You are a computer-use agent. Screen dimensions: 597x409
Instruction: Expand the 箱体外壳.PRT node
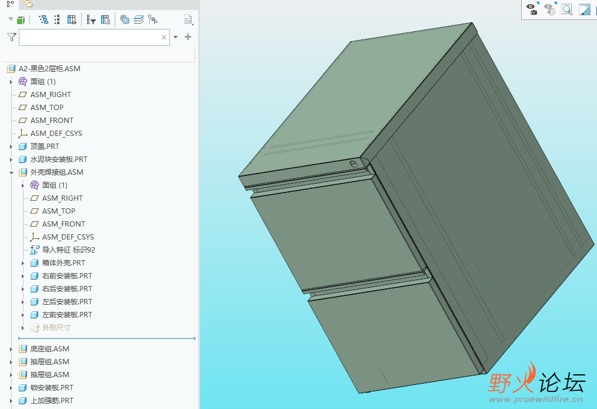pyautogui.click(x=23, y=263)
